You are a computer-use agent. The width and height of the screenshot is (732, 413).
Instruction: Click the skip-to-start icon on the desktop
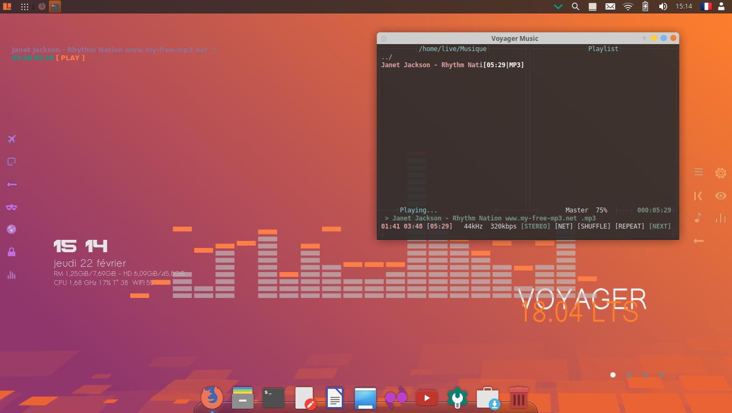(x=698, y=196)
